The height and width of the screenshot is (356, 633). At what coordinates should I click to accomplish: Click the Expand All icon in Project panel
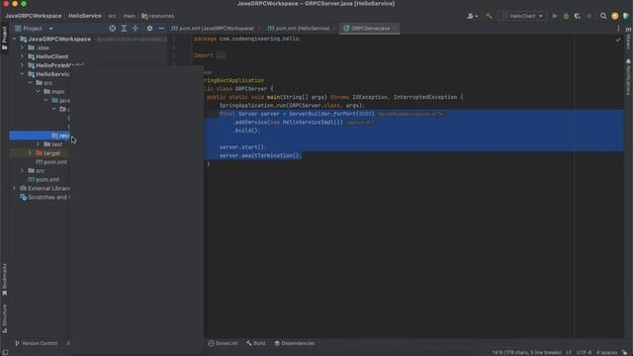click(x=124, y=29)
